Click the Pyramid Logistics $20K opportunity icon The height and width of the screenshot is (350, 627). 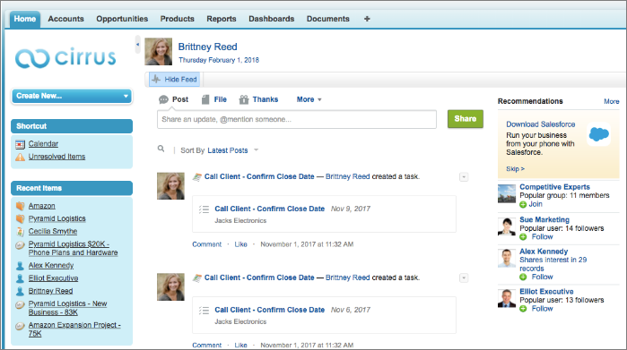[20, 245]
